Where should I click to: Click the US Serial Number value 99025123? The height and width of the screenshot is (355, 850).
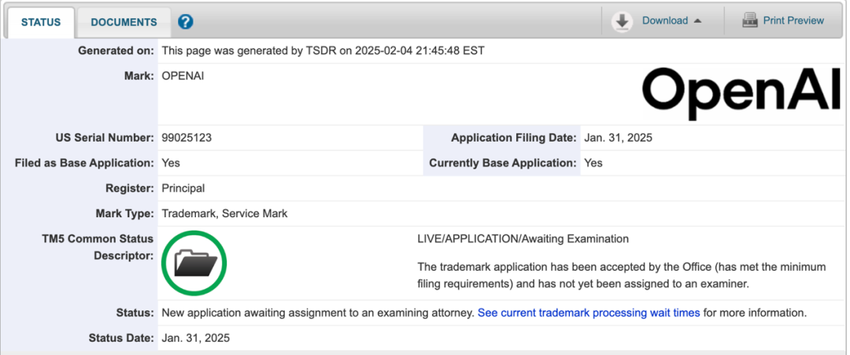point(187,138)
